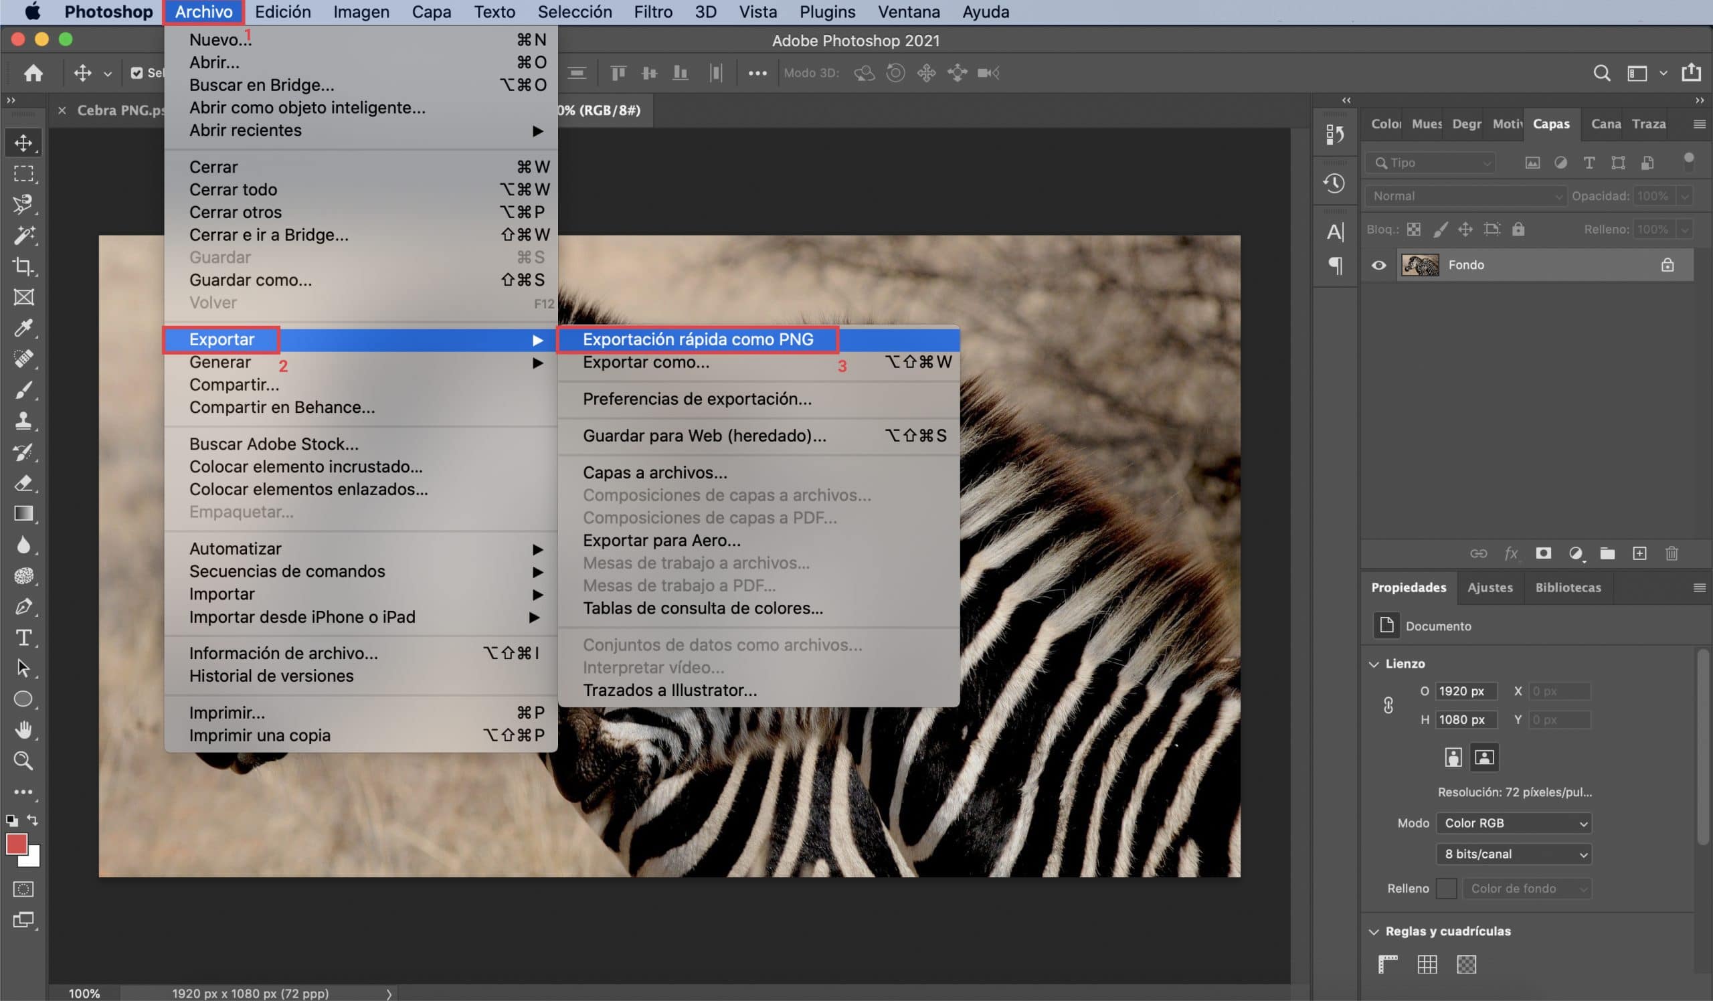Open the blend mode Normal dropdown
Viewport: 1713px width, 1001px height.
click(x=1466, y=197)
